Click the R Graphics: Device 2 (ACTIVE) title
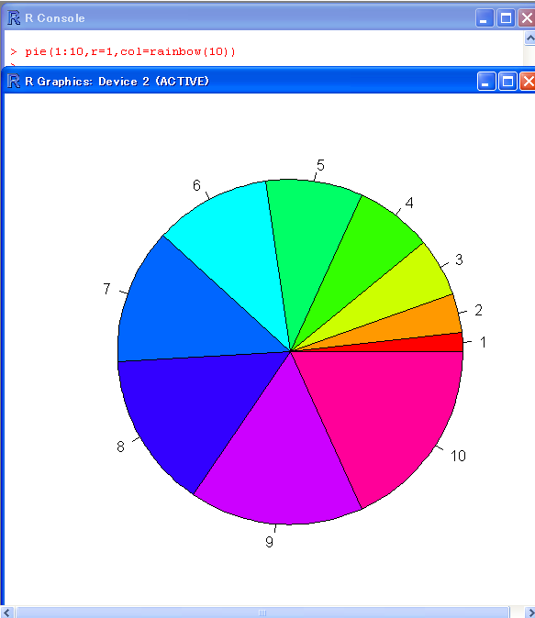535x618 pixels. 117,82
